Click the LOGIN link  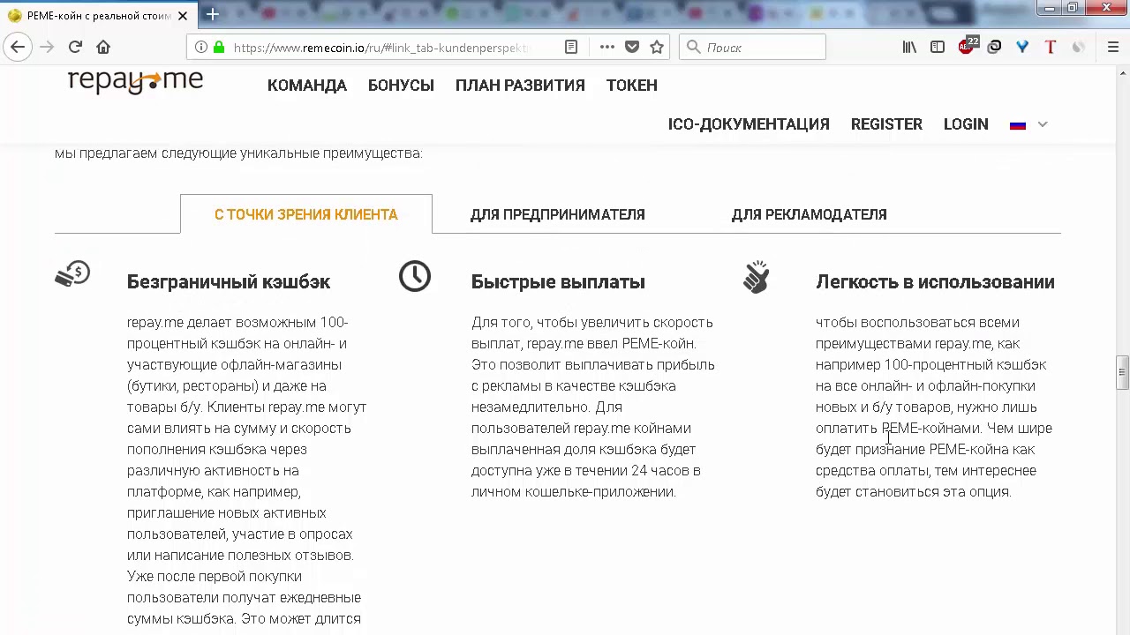click(x=966, y=124)
